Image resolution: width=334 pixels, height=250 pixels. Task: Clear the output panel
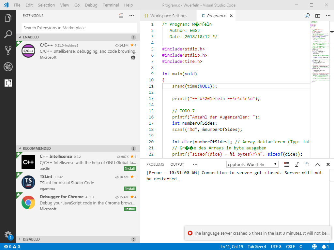click(x=286, y=164)
